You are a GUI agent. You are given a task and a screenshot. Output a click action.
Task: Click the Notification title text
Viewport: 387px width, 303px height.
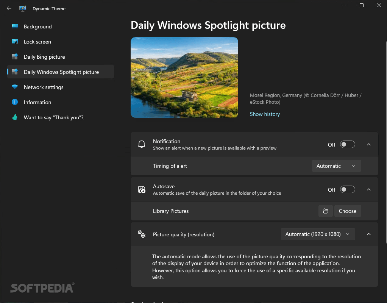(x=167, y=141)
